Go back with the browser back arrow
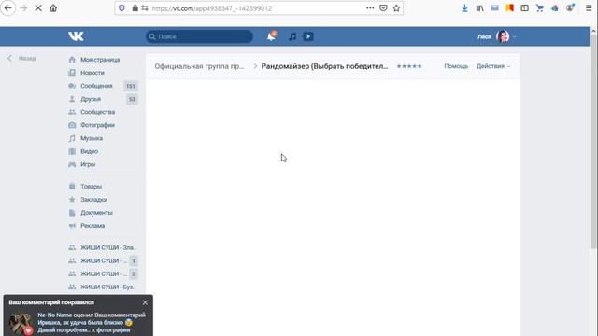Screen dimensions: 598x336 (x=8, y=8)
